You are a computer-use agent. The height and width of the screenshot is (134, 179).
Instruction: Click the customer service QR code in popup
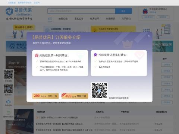[x=99, y=90]
